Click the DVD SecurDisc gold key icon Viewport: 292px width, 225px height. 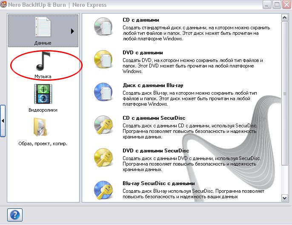click(x=103, y=157)
